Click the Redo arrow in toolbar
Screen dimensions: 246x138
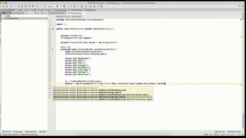[15, 6]
